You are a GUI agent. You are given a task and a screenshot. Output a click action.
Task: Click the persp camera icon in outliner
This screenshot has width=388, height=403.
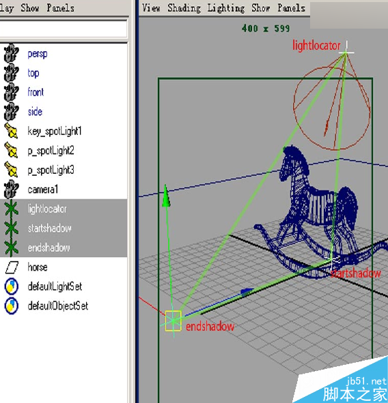(x=11, y=53)
